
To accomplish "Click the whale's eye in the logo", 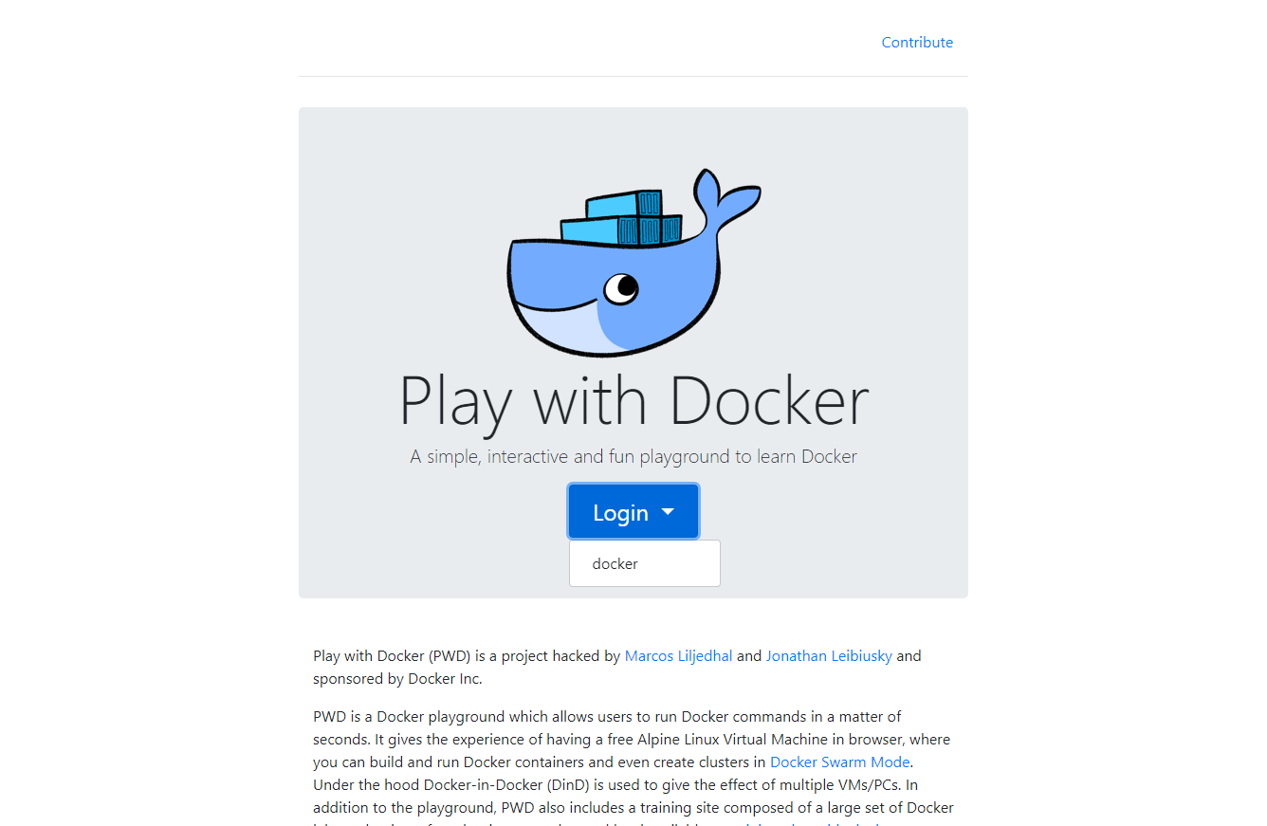I will pyautogui.click(x=622, y=287).
